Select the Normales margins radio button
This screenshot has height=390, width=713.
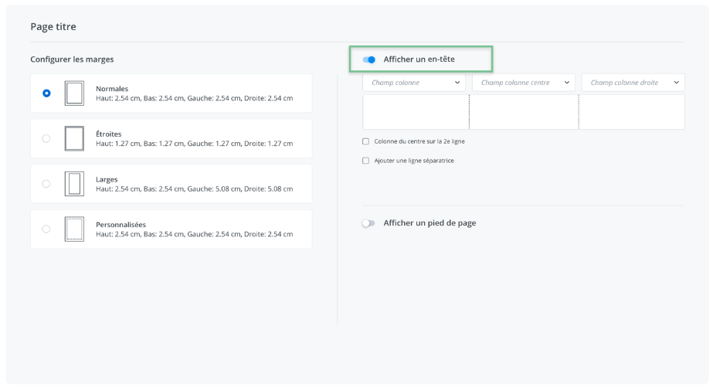46,93
